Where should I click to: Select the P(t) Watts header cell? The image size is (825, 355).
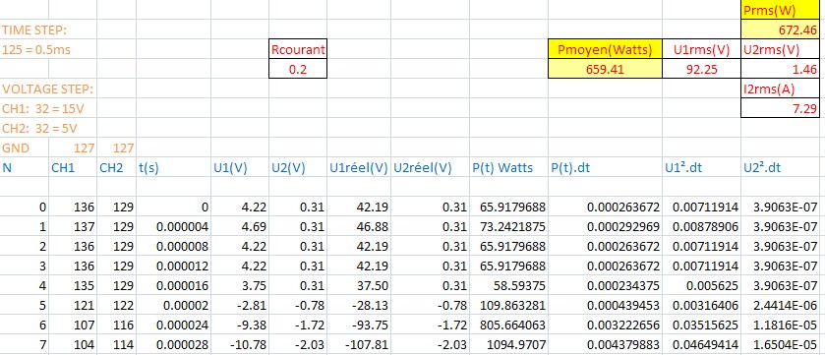[508, 168]
